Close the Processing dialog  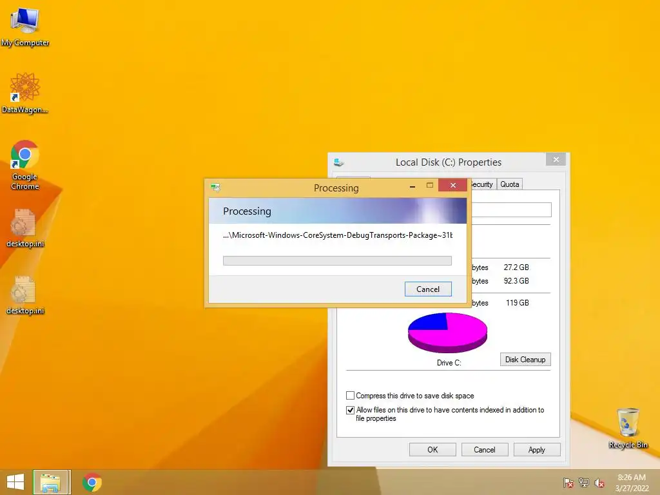point(453,185)
